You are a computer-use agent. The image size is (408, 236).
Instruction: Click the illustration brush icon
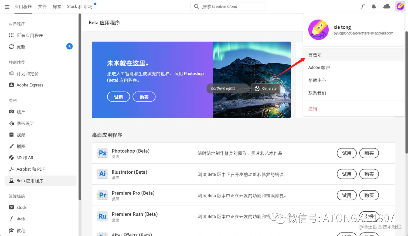11,146
